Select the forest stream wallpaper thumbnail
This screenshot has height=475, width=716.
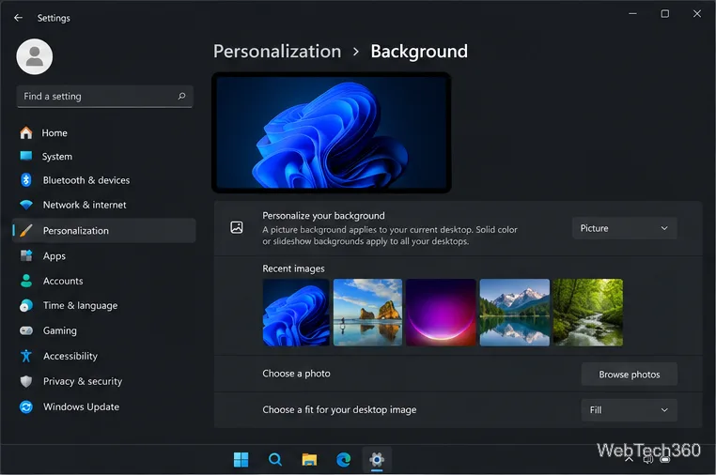[x=588, y=312]
